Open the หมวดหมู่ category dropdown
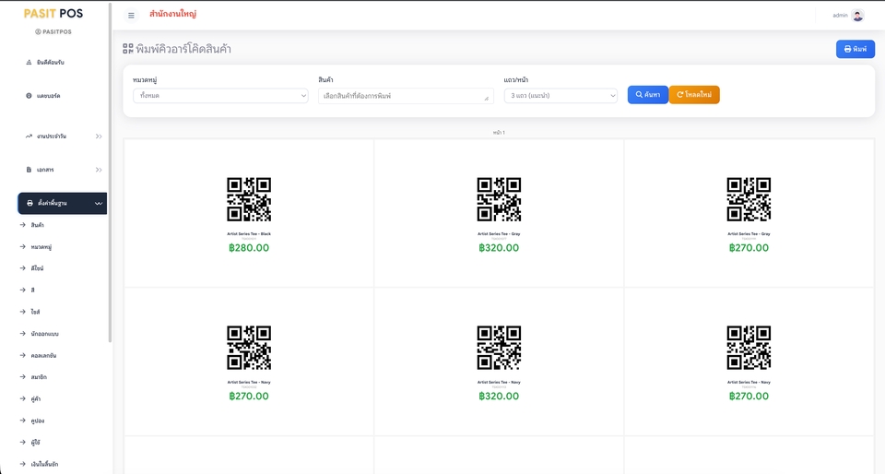 point(220,96)
